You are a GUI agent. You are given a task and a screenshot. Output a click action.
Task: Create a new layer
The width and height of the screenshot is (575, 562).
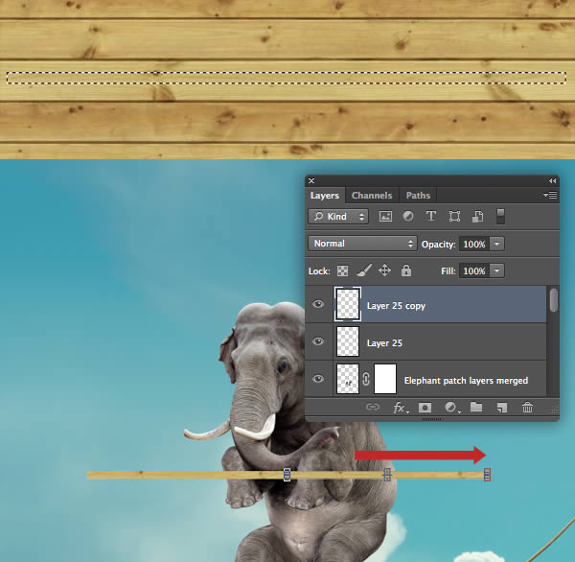[x=501, y=408]
